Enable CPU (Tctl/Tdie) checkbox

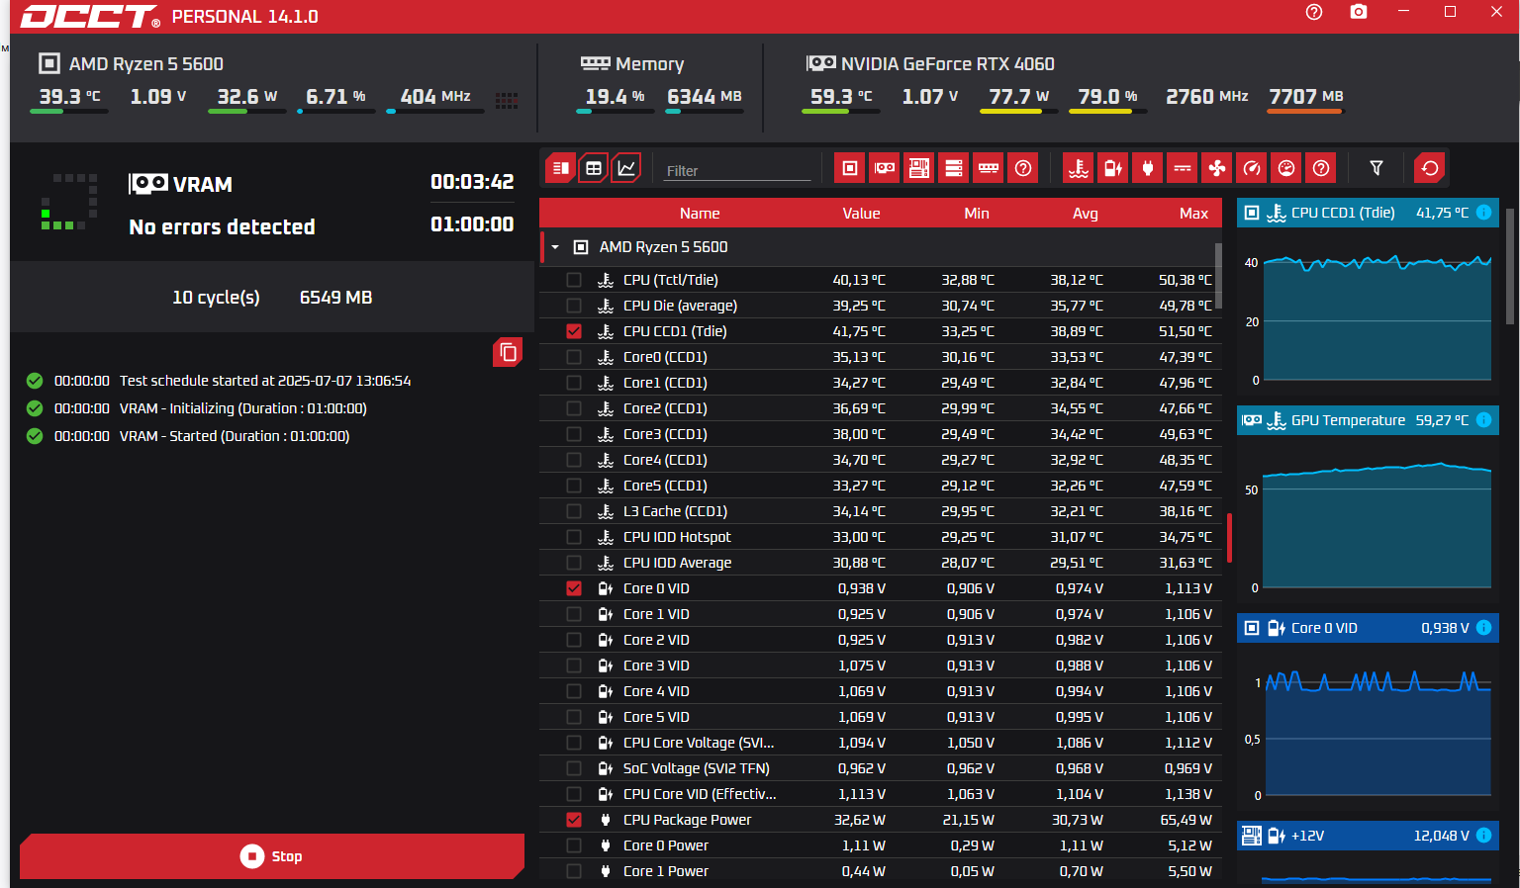[574, 280]
